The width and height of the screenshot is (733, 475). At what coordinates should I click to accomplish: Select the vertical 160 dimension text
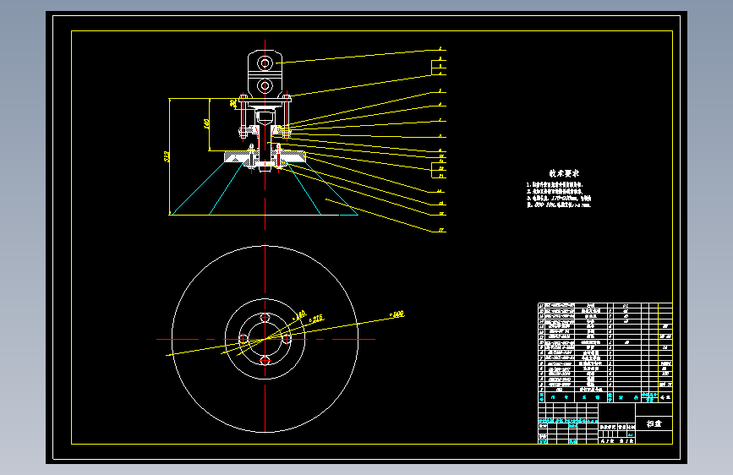[206, 123]
